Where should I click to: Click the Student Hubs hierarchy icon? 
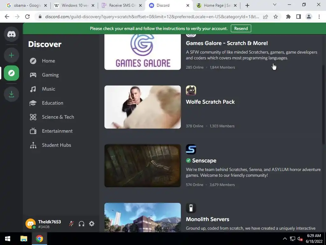point(33,145)
